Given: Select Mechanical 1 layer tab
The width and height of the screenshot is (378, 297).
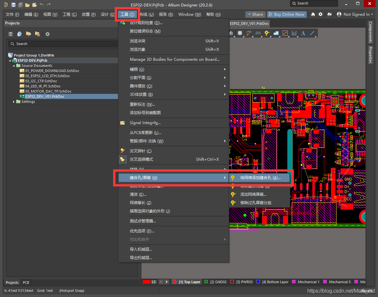Looking at the screenshot, I should pos(306,282).
